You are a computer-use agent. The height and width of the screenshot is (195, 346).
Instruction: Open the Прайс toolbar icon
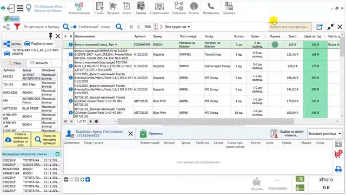point(99,6)
